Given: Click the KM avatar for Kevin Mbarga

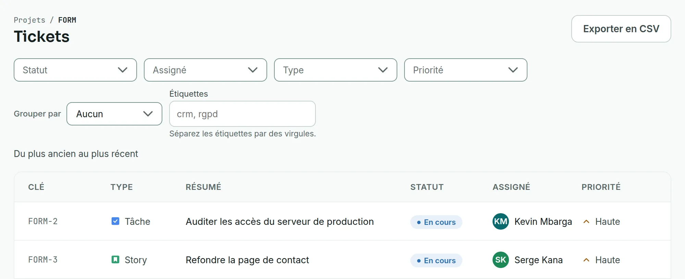Looking at the screenshot, I should point(501,221).
